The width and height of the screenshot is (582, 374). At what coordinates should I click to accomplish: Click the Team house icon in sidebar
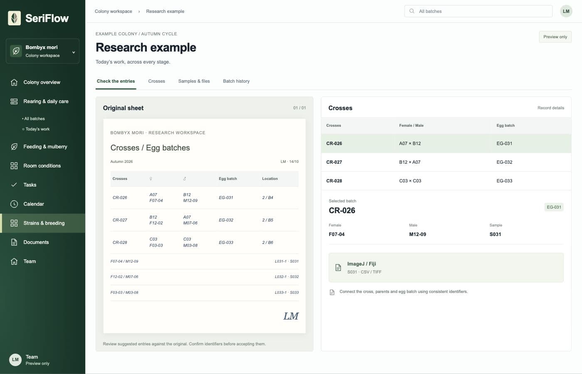coord(14,261)
